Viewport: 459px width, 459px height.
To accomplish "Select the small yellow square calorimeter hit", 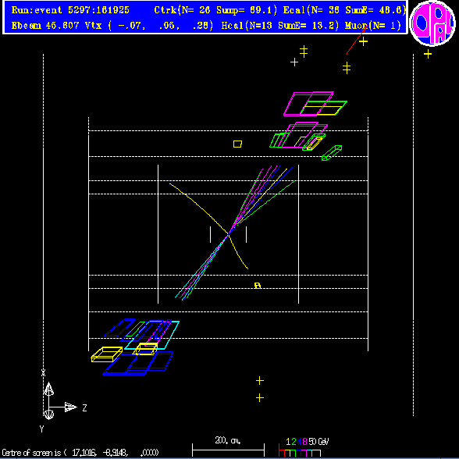I will pos(237,144).
